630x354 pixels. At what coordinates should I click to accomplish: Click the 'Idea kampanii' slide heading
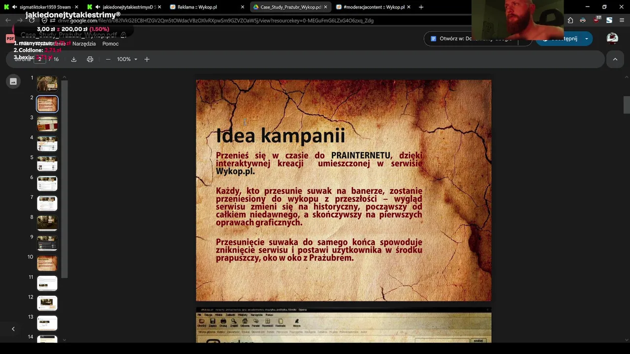click(x=281, y=136)
